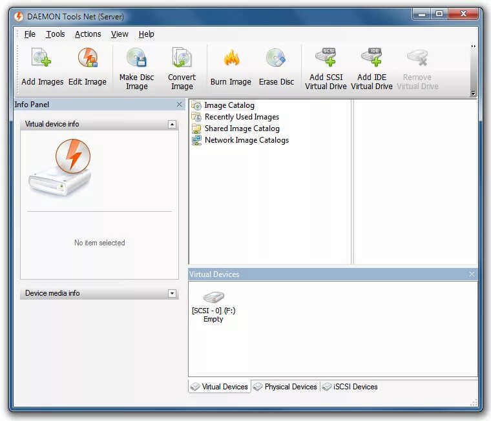Collapse the Virtual device info section

[172, 124]
